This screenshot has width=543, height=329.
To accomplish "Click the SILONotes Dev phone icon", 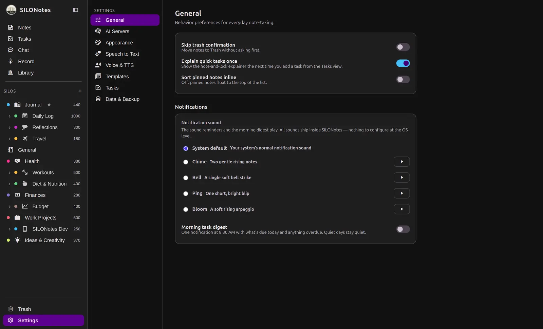I will [25, 229].
